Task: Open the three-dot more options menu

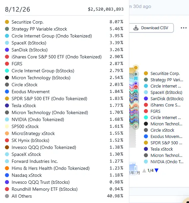Action: [x=184, y=28]
